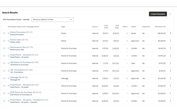
Task: Select the Points-Static row checkbox
Action: pyautogui.click(x=4, y=41)
